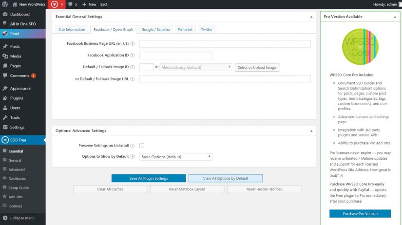
Task: Click the Facebook Application ID field
Action: pyautogui.click(x=175, y=56)
